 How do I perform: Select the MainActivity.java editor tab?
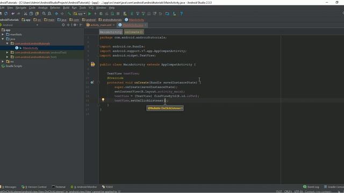(x=133, y=25)
